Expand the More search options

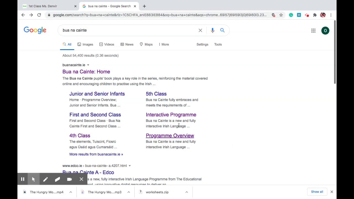163,44
